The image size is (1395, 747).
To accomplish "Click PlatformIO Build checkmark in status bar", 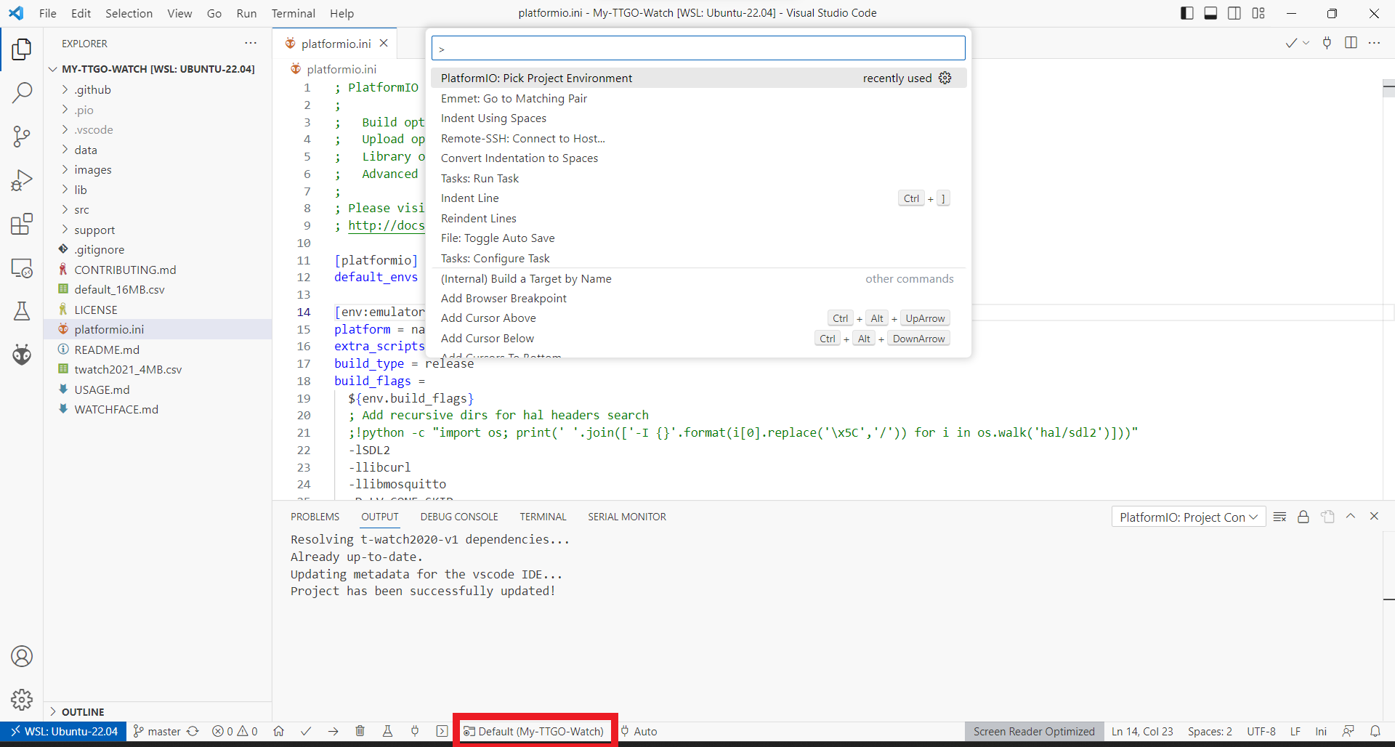I will 306,731.
